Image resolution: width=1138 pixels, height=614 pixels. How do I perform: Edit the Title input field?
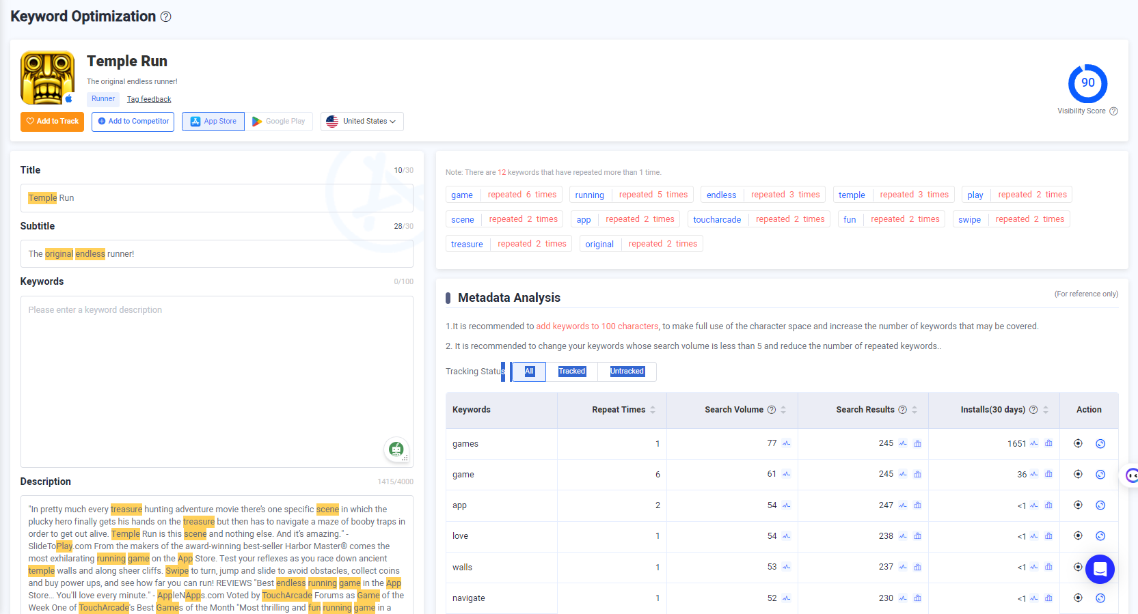pos(217,198)
